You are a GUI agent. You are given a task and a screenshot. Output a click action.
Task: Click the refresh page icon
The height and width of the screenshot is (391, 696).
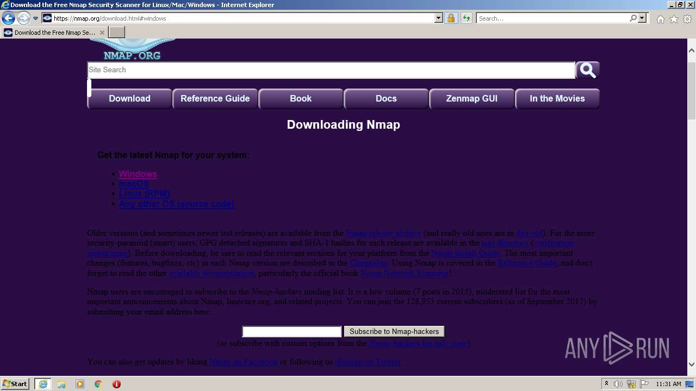coord(466,18)
